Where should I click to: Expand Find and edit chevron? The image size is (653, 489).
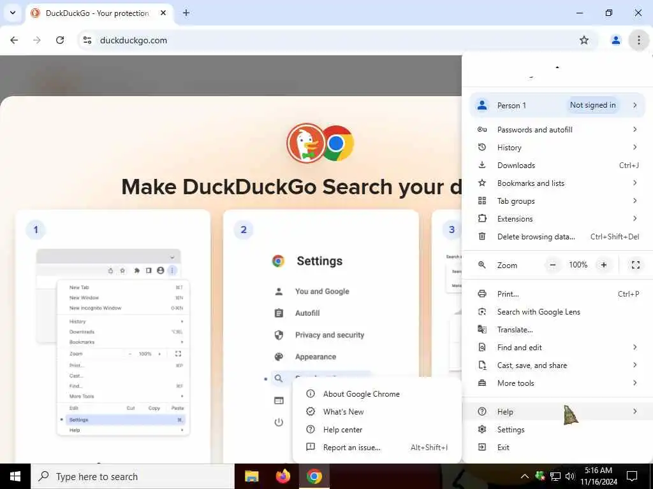635,347
